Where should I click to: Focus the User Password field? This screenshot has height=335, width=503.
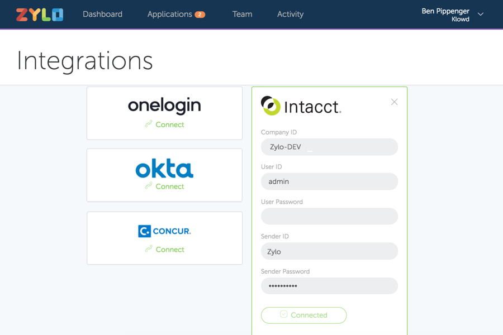click(329, 217)
